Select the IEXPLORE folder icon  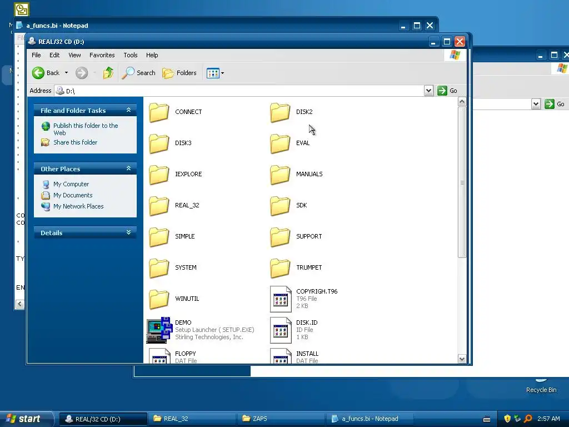pyautogui.click(x=159, y=175)
